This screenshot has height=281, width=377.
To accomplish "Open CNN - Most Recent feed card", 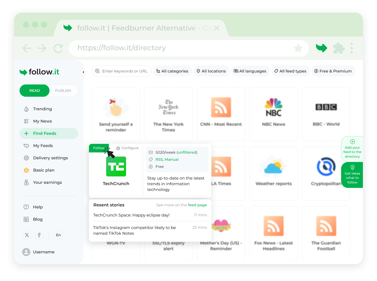I will point(221,114).
